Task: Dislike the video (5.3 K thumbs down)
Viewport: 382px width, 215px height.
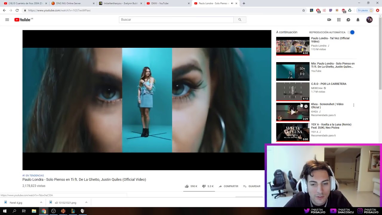Action: [208, 186]
